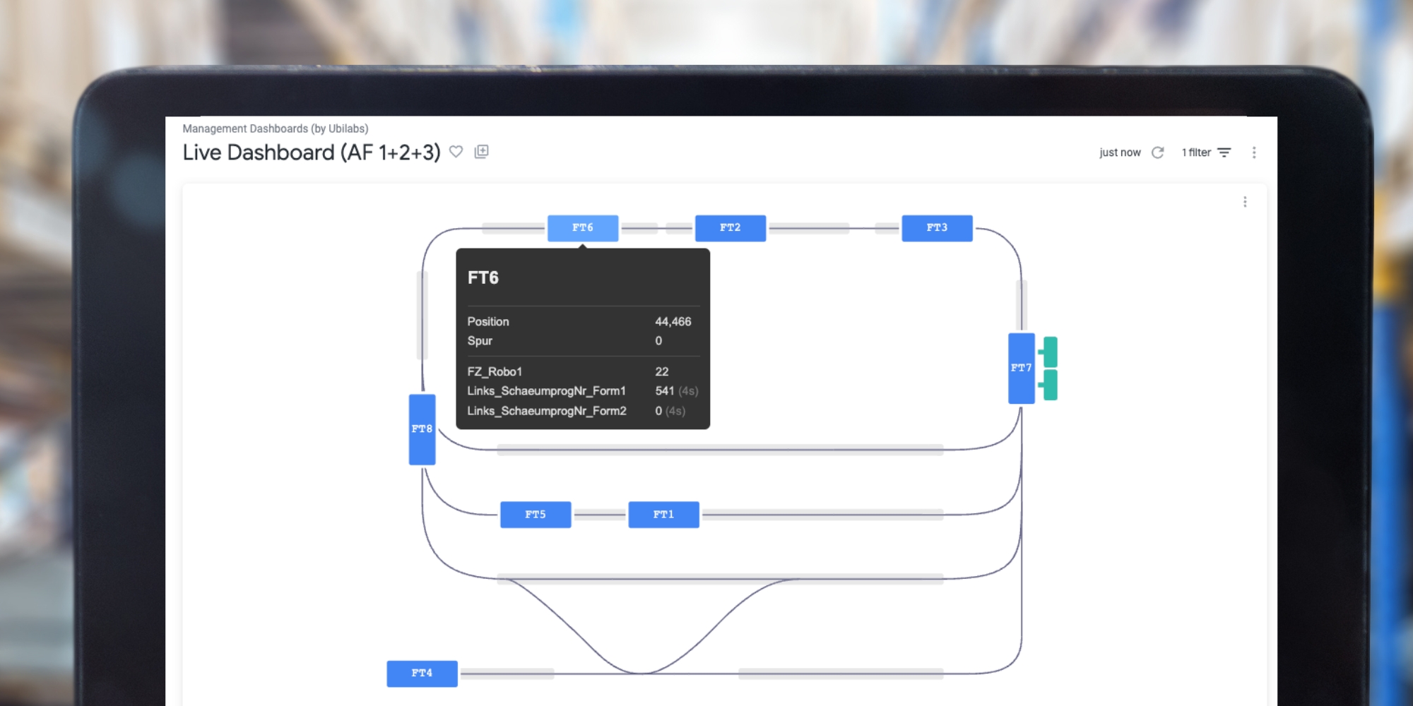The height and width of the screenshot is (706, 1413).
Task: Select the FT1 station node
Action: tap(663, 515)
